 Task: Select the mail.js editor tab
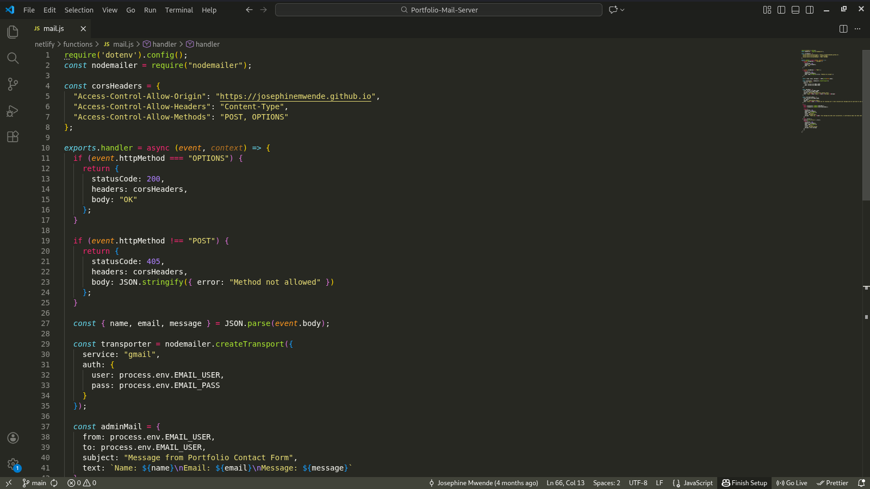coord(54,28)
